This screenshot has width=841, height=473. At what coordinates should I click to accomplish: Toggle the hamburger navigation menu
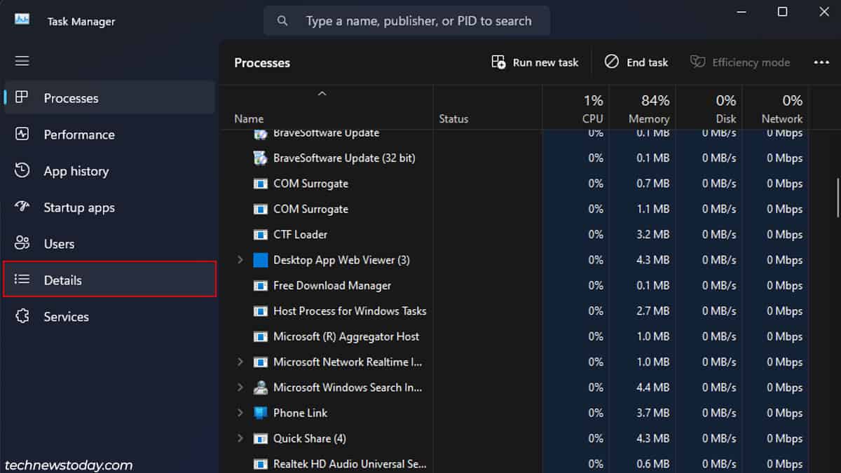(x=22, y=61)
